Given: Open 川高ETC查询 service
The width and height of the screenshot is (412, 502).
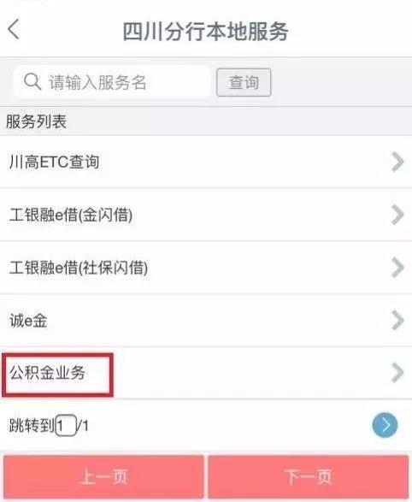Looking at the screenshot, I should click(206, 162).
